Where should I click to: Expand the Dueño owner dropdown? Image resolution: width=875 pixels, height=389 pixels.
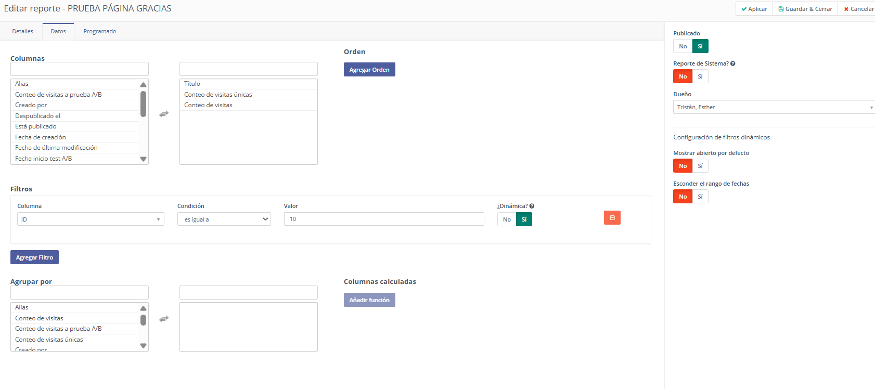[x=773, y=107]
